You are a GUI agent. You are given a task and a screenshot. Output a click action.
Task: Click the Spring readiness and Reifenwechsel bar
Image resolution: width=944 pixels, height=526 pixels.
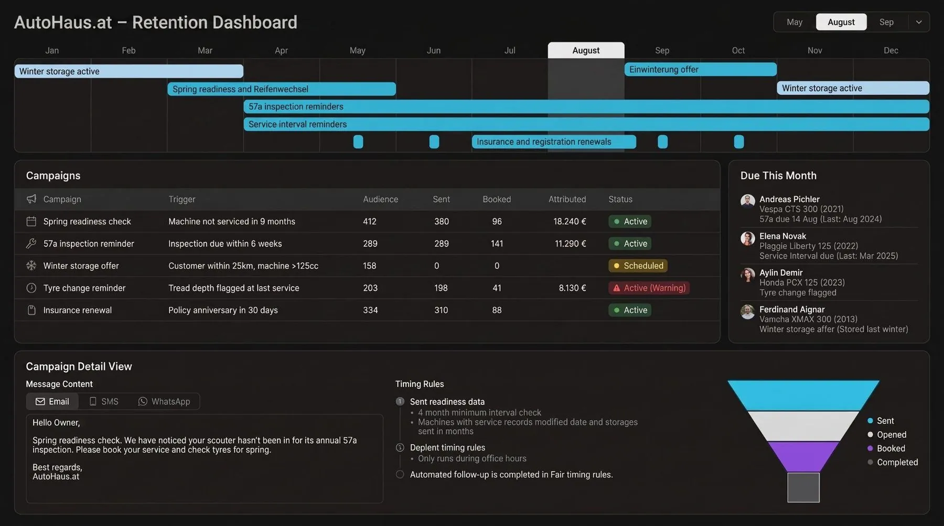tap(282, 89)
